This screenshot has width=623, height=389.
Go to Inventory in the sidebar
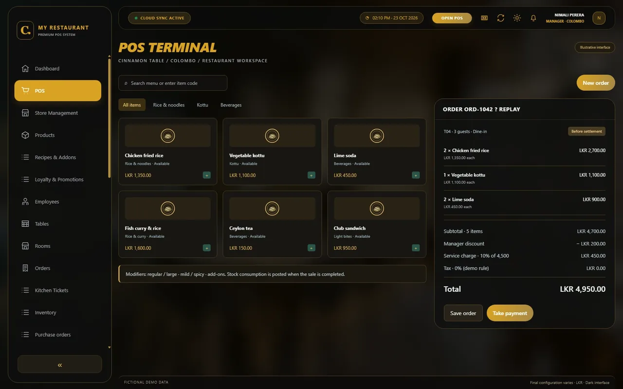(x=58, y=313)
